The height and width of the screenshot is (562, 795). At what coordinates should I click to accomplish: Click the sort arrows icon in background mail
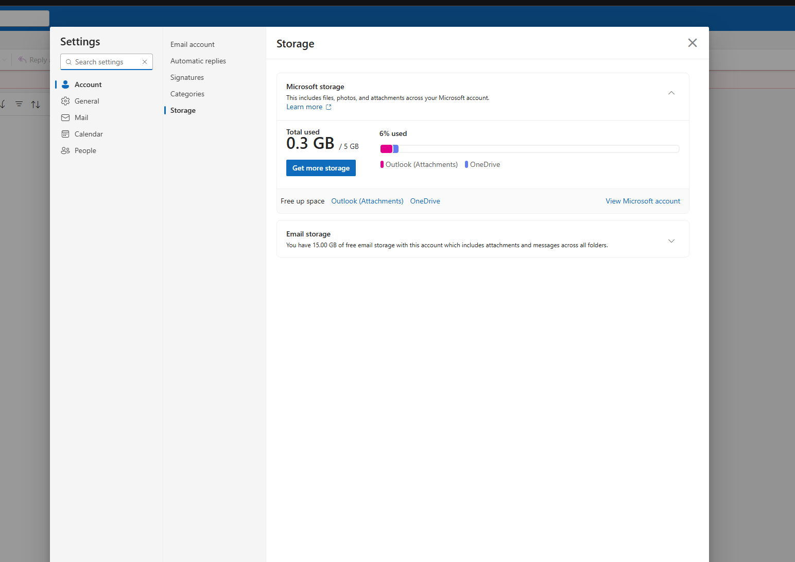point(36,105)
